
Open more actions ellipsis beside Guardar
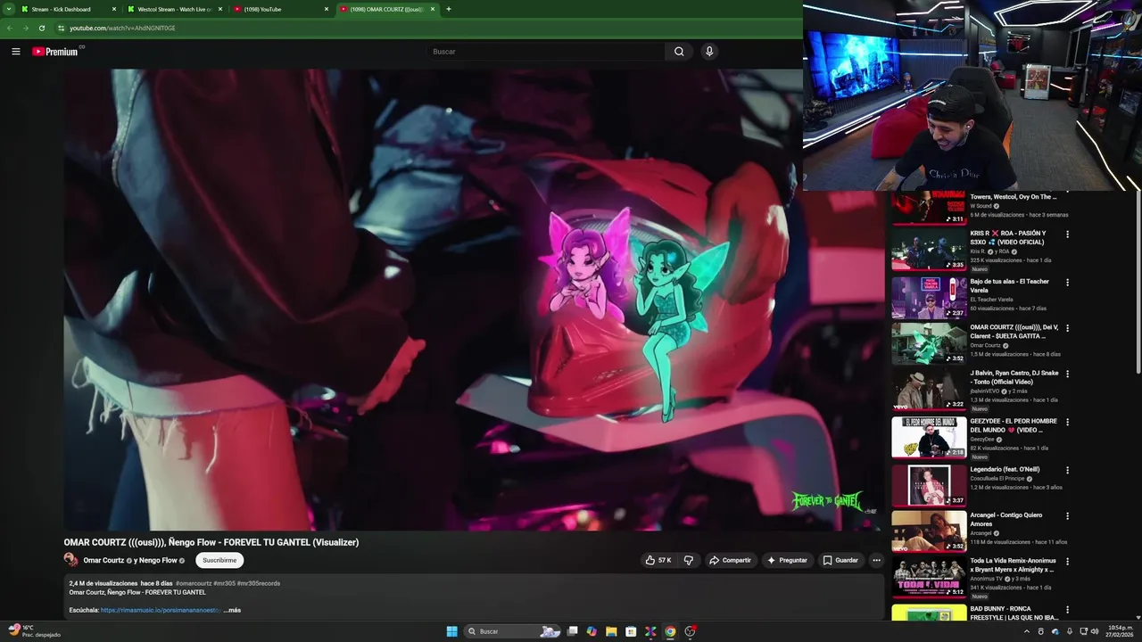876,560
